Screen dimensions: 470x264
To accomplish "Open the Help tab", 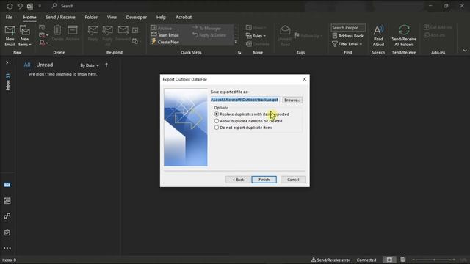I will tap(161, 18).
